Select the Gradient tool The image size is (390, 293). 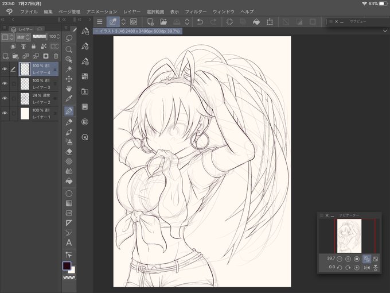(69, 203)
